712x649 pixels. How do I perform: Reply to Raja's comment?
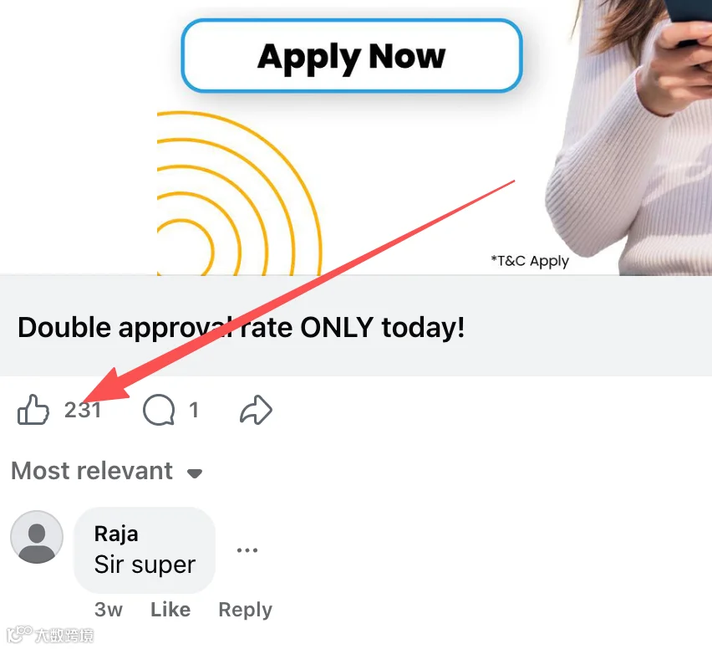pos(245,610)
